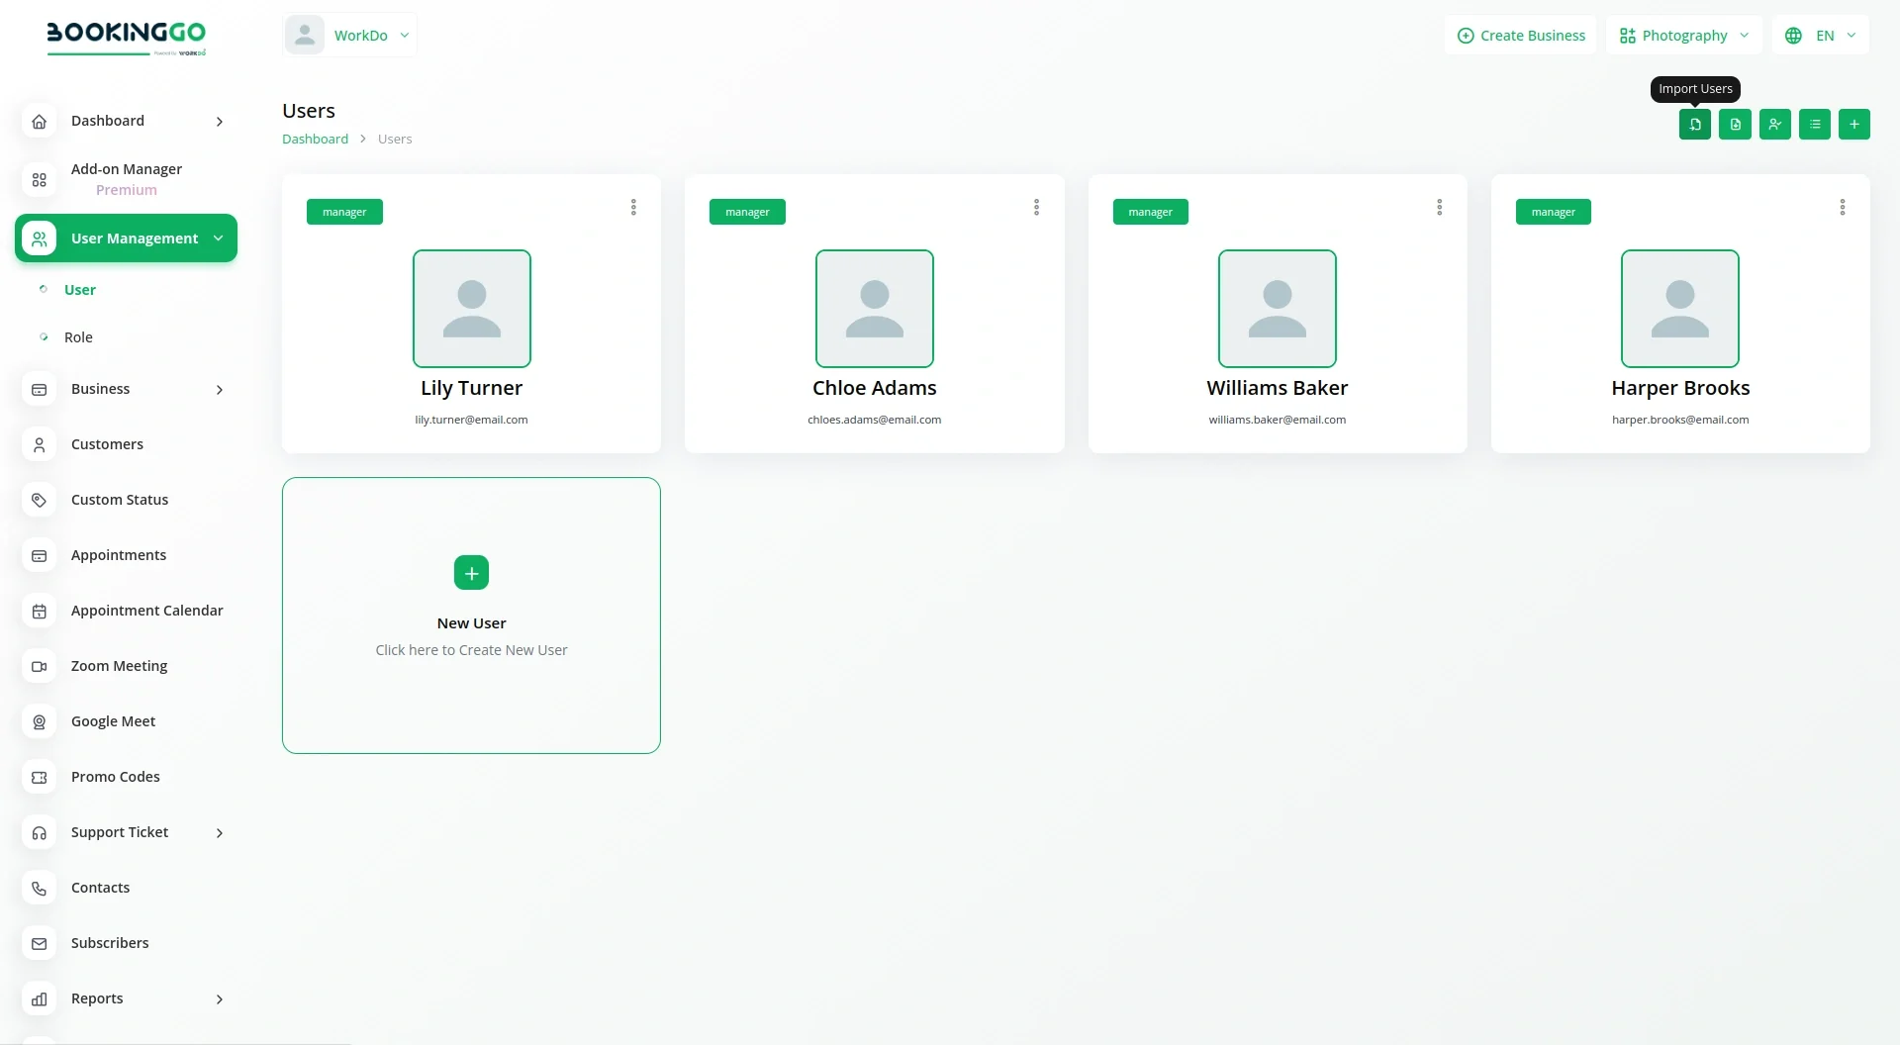Screen dimensions: 1900x1045
Task: Go to Appointment Calendar in sidebar
Action: coord(146,611)
